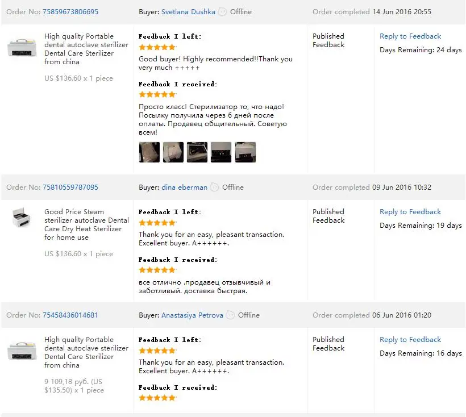Open third buyer review photo thumbnail
Screen dimensions: 466x417
point(197,152)
